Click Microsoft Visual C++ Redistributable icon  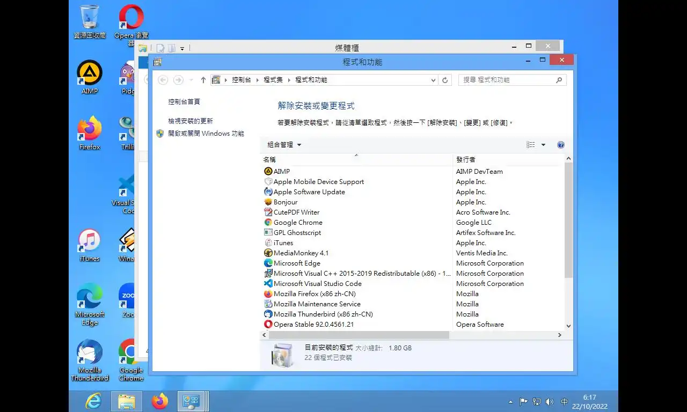[268, 273]
